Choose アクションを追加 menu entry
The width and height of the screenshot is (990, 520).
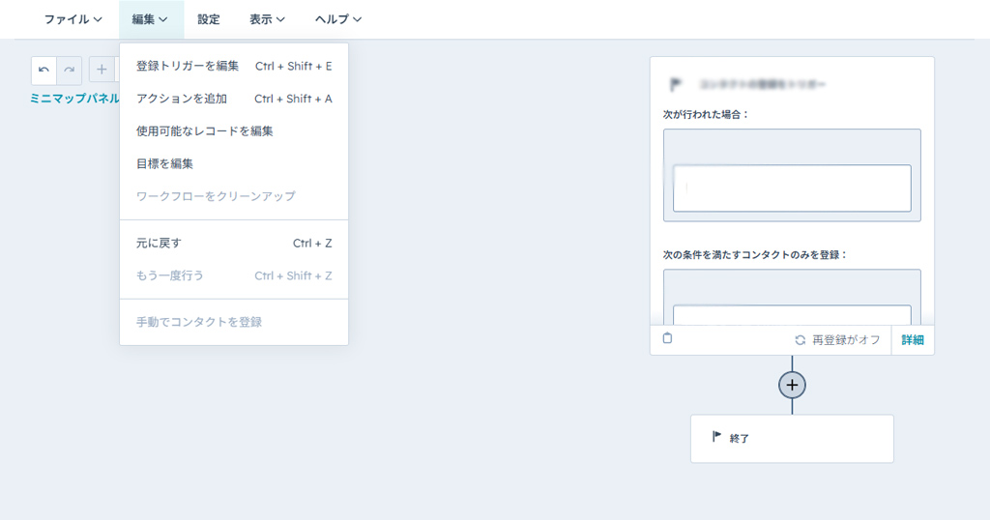tap(182, 99)
